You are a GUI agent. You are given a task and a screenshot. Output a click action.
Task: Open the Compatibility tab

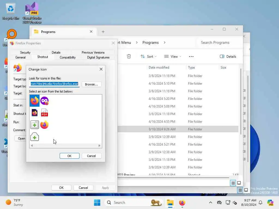click(x=68, y=57)
